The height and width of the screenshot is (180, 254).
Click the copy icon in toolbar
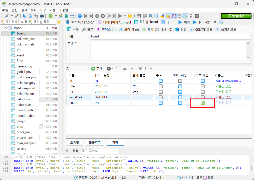tap(25, 16)
